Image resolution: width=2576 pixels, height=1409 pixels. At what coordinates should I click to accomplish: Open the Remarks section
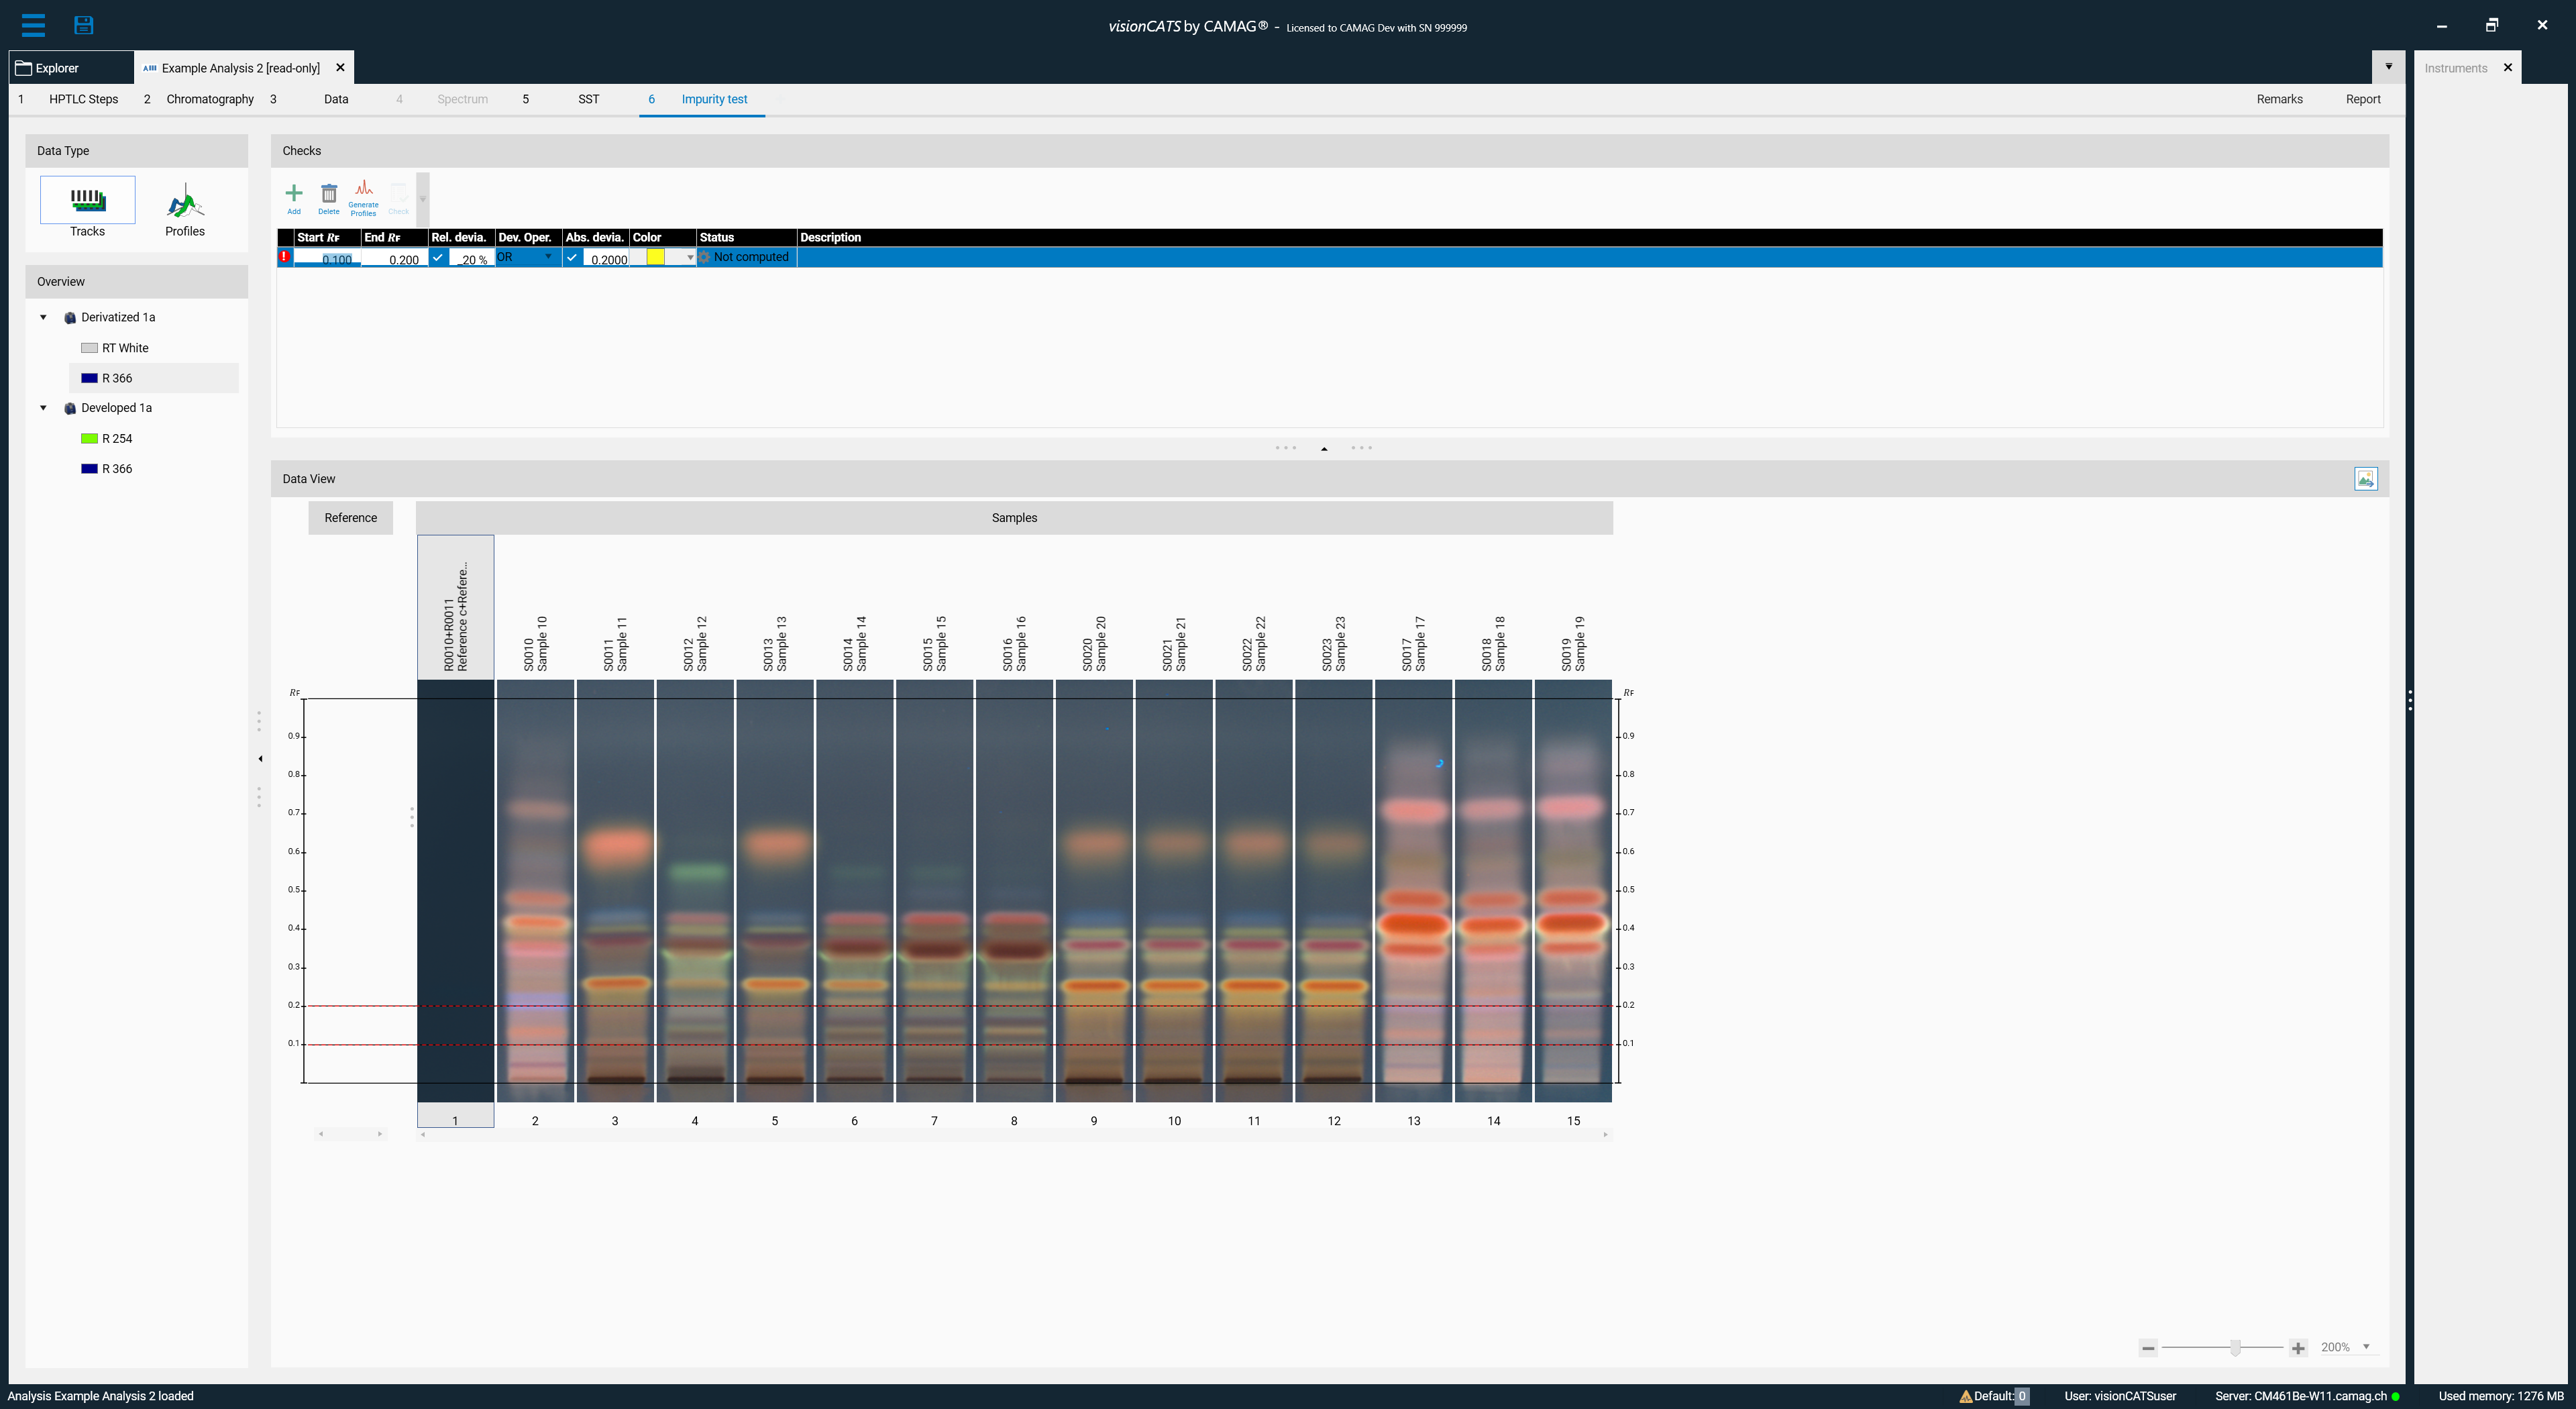2279,99
